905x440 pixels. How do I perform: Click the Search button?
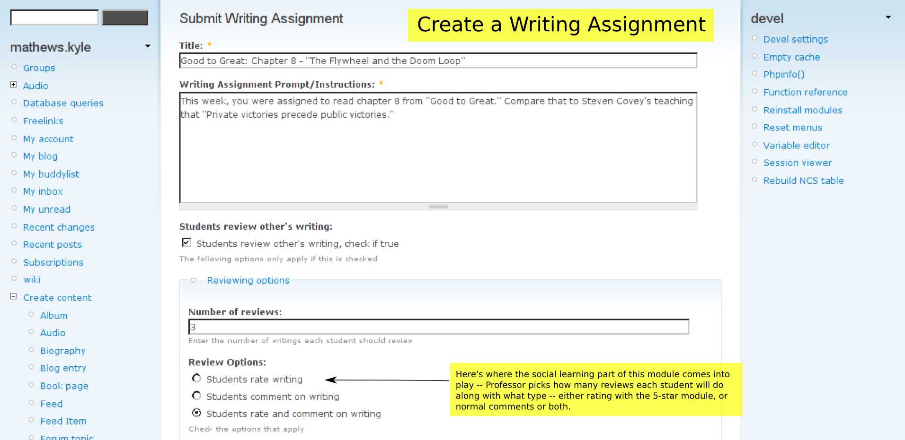pyautogui.click(x=124, y=17)
